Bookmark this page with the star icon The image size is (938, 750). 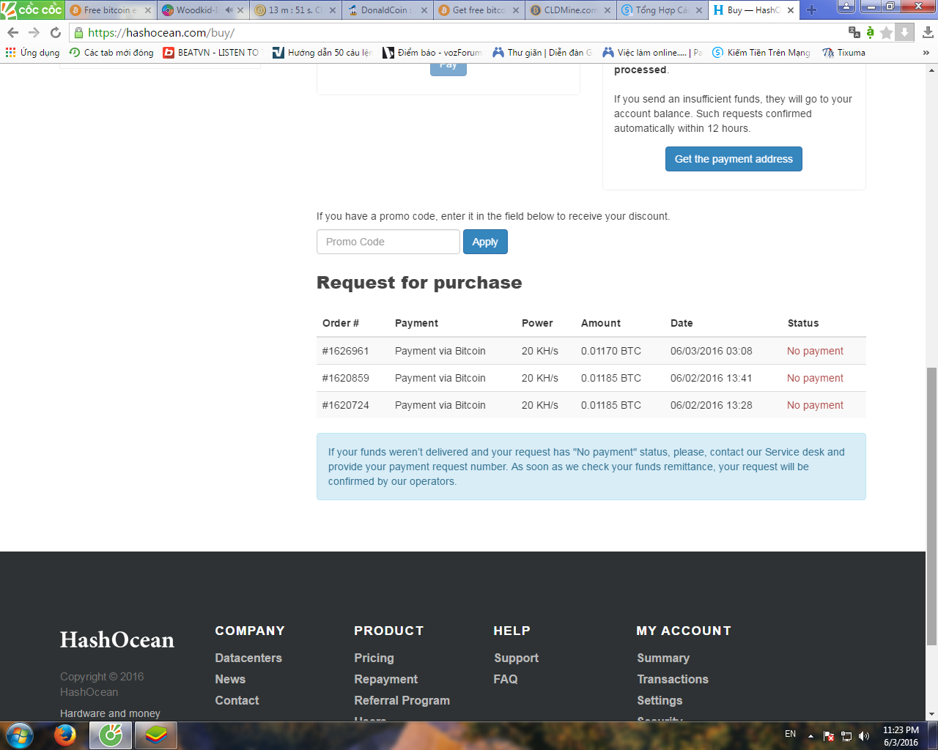click(x=886, y=32)
